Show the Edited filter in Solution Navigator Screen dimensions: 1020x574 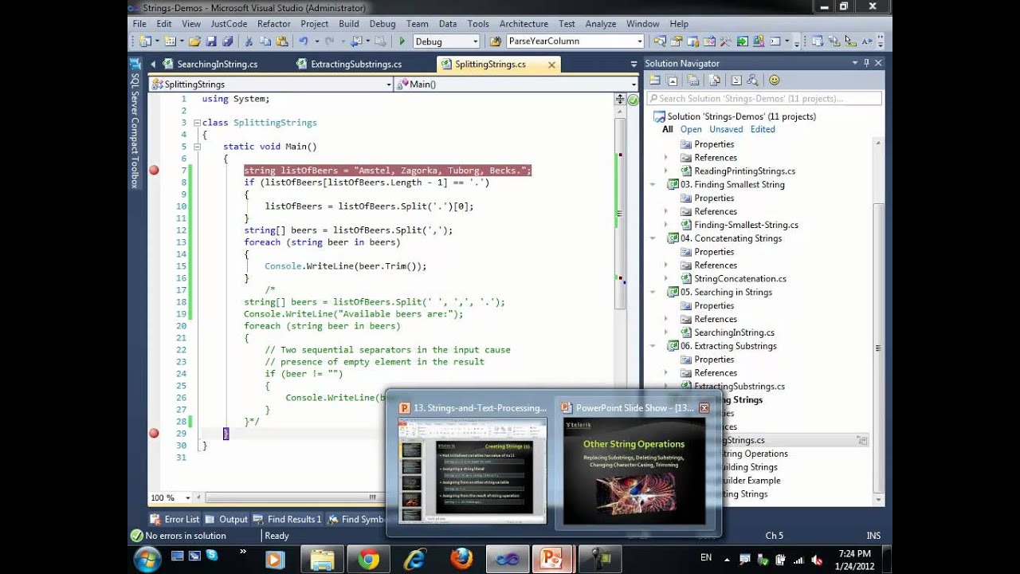pyautogui.click(x=763, y=129)
